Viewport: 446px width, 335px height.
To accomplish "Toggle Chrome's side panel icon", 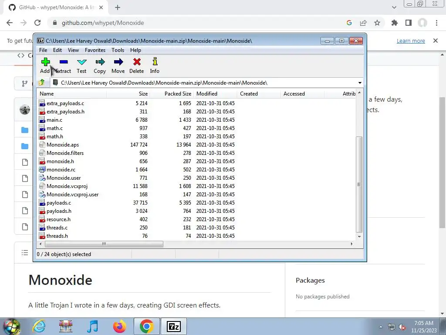I will tap(409, 23).
